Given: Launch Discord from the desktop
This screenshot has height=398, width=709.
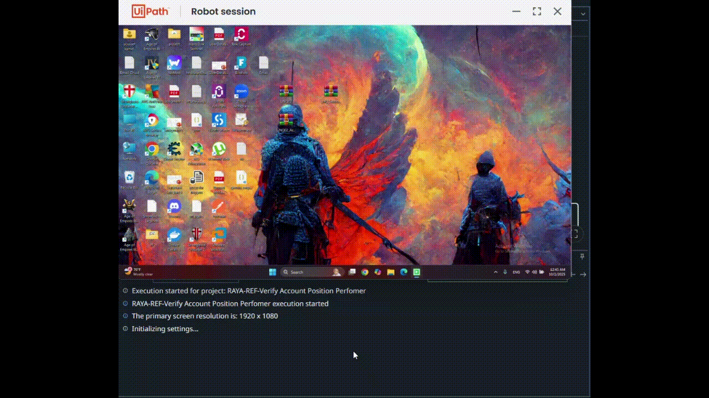Looking at the screenshot, I should coord(174,208).
